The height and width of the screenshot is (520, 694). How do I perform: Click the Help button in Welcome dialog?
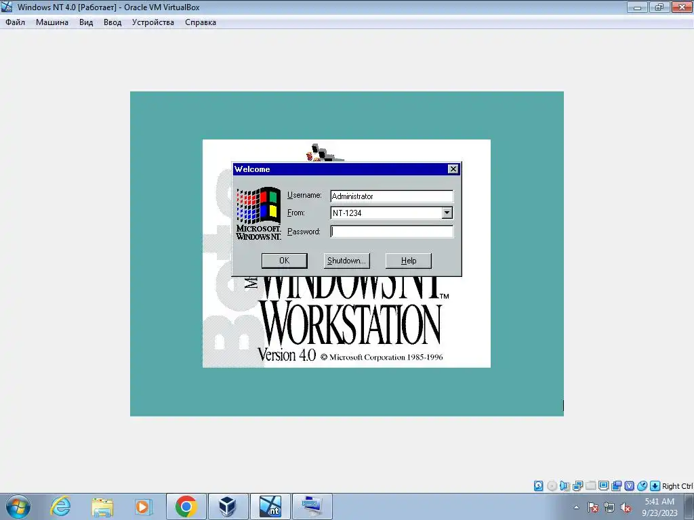click(x=409, y=261)
